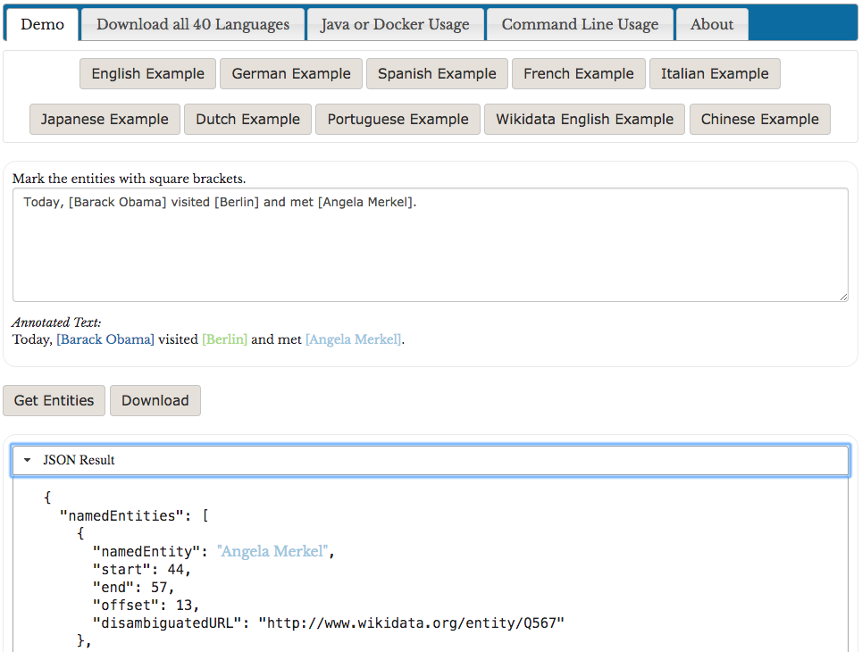Screen dimensions: 862x652
Task: Grab the textarea resize handle corner
Action: tap(844, 297)
